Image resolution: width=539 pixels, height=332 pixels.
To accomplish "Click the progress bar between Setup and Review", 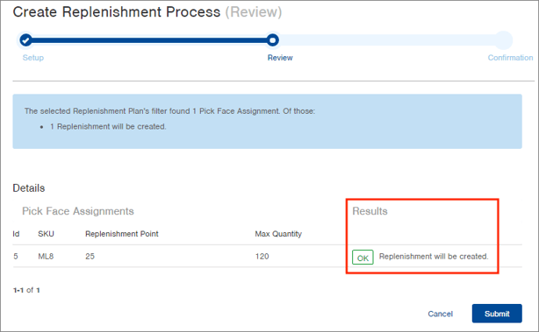I will pos(149,40).
